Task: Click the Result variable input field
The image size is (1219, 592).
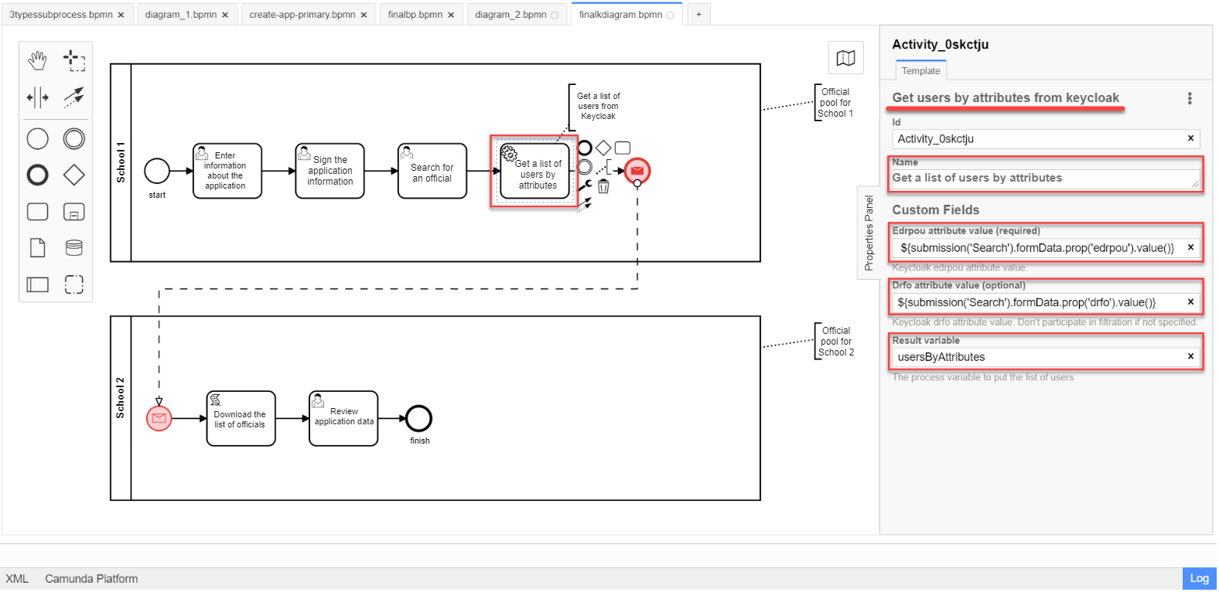Action: tap(1036, 357)
